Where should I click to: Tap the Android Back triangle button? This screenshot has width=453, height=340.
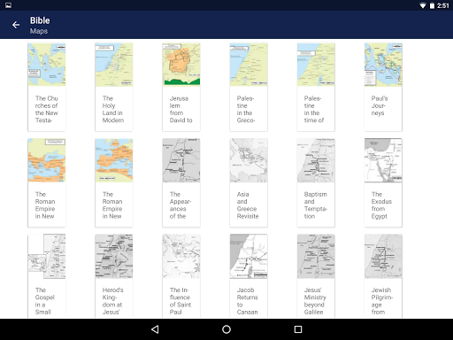155,329
